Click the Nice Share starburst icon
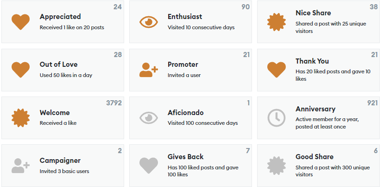The image size is (384, 187). coord(277,22)
